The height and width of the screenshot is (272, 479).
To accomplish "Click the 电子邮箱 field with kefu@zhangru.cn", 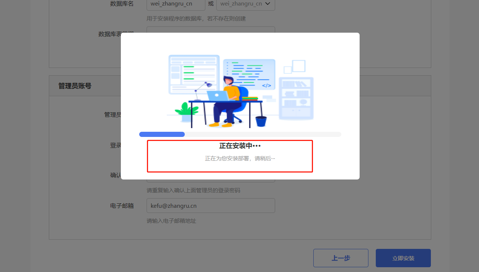I will (210, 206).
